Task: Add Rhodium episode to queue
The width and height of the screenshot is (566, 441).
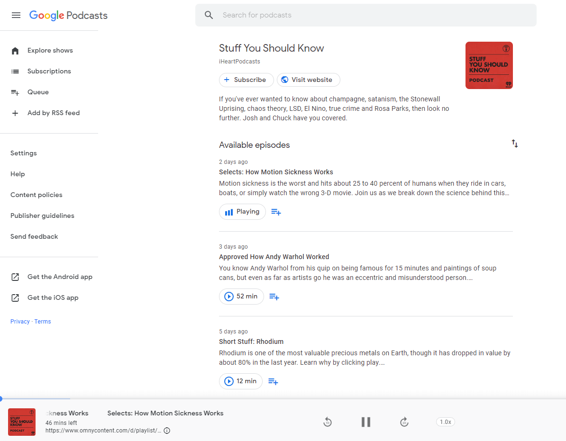Action: tap(273, 381)
